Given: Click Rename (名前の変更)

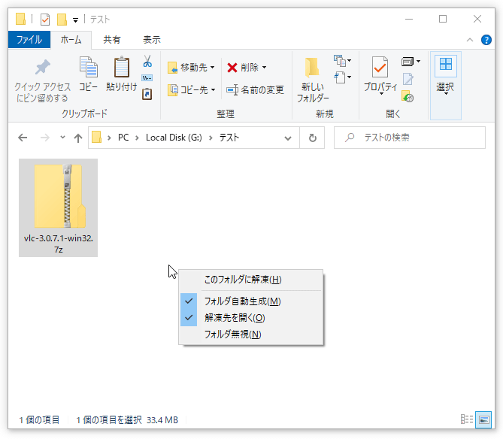Looking at the screenshot, I should 255,89.
